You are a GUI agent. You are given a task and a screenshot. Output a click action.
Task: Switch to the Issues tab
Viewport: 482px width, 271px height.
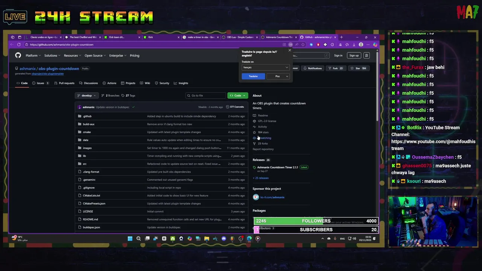[40, 83]
